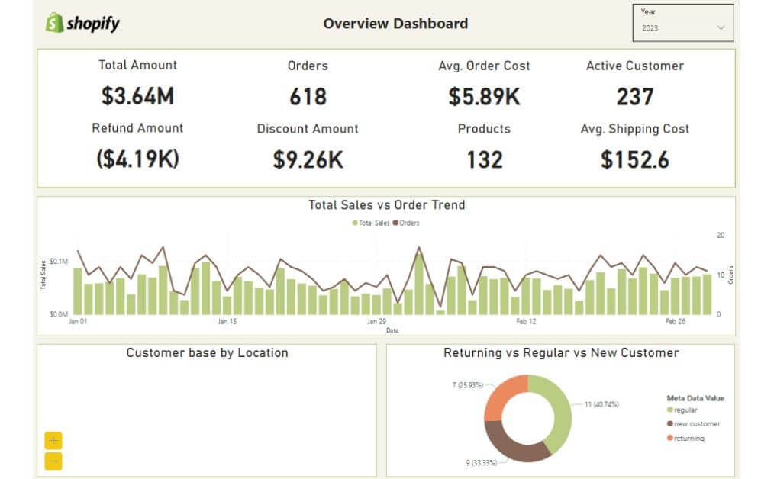Click the Customer base by Location header

[x=207, y=352]
